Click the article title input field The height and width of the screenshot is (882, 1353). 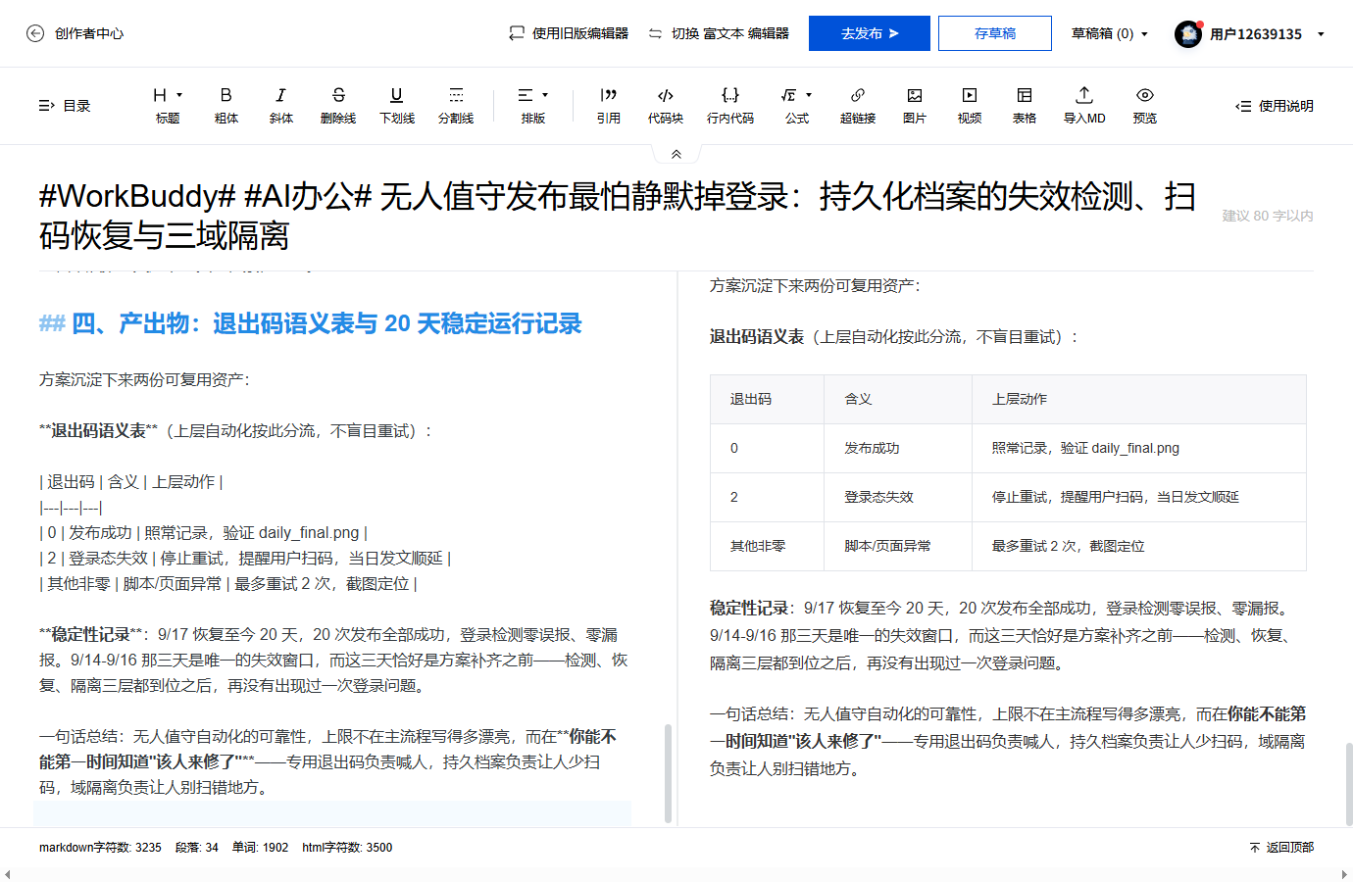(x=618, y=216)
